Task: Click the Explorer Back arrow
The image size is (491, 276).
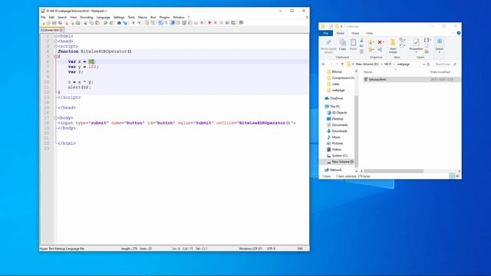Action: point(324,64)
